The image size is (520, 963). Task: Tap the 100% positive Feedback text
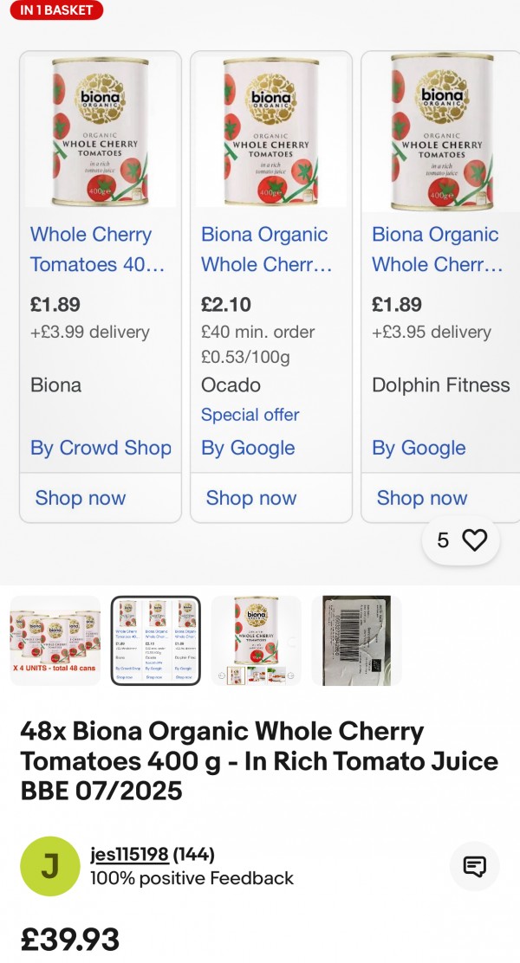[x=192, y=878]
